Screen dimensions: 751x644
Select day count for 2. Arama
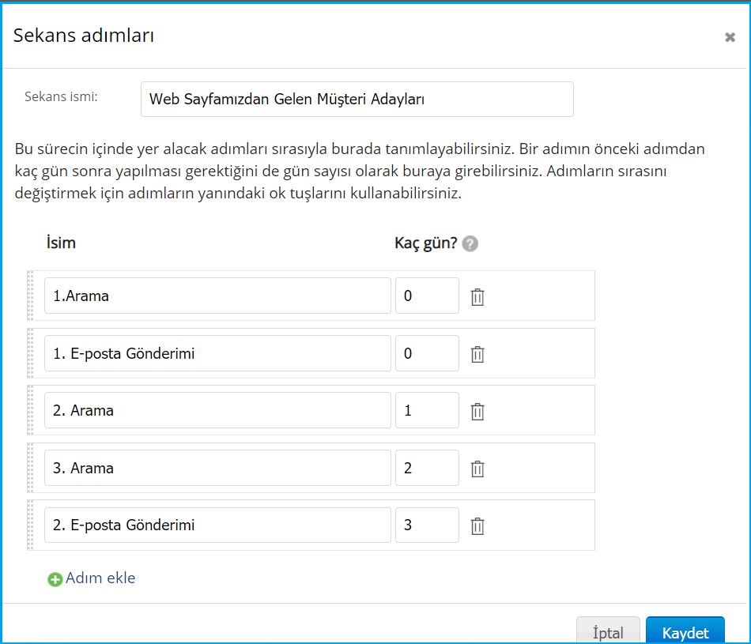click(x=427, y=410)
